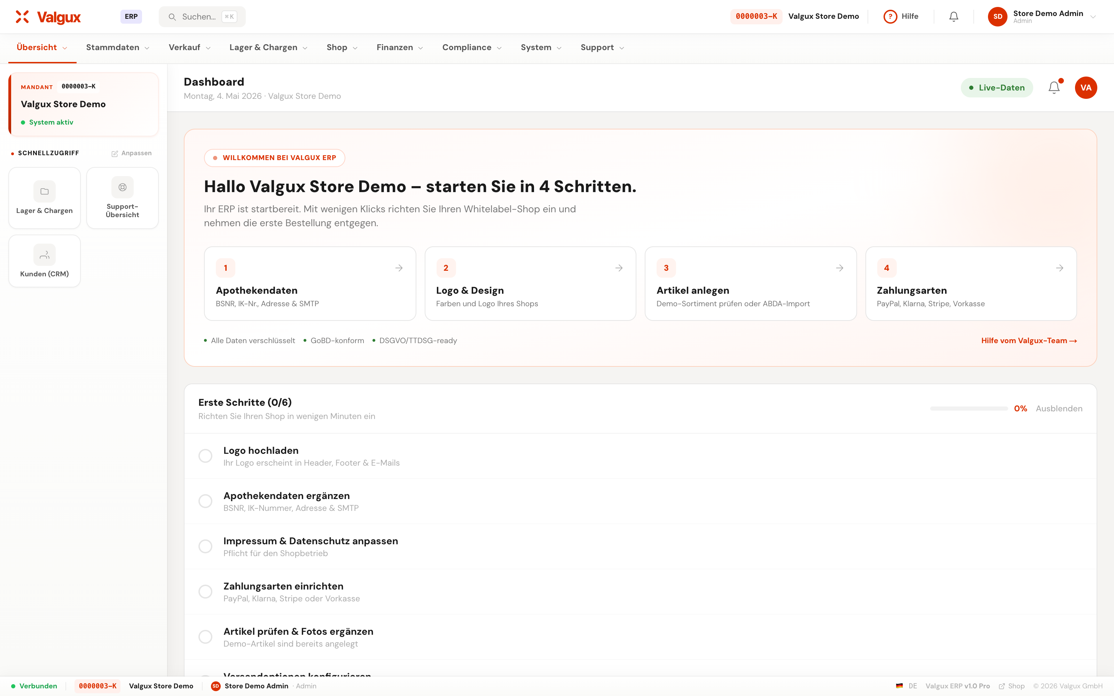
Task: Click the search magnifier icon
Action: [x=172, y=17]
